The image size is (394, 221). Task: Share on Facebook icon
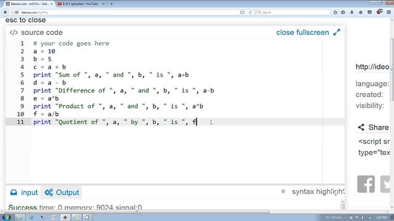pos(366,184)
